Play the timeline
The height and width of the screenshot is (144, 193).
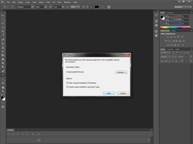[18, 134]
